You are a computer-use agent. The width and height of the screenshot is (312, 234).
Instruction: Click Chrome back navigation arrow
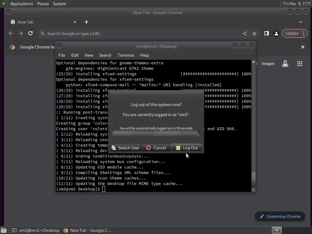coord(11,34)
